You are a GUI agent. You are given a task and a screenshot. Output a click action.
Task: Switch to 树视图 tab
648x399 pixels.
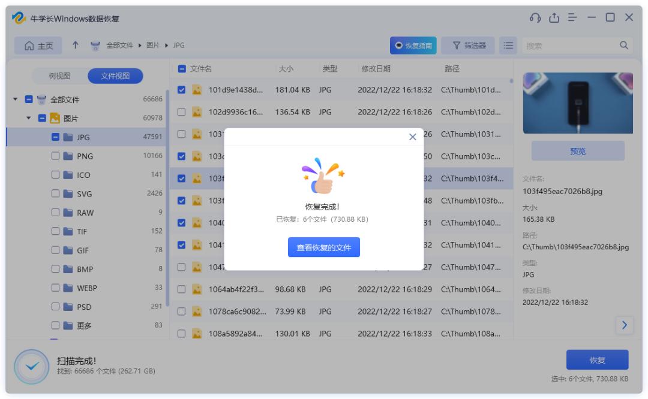click(x=59, y=76)
